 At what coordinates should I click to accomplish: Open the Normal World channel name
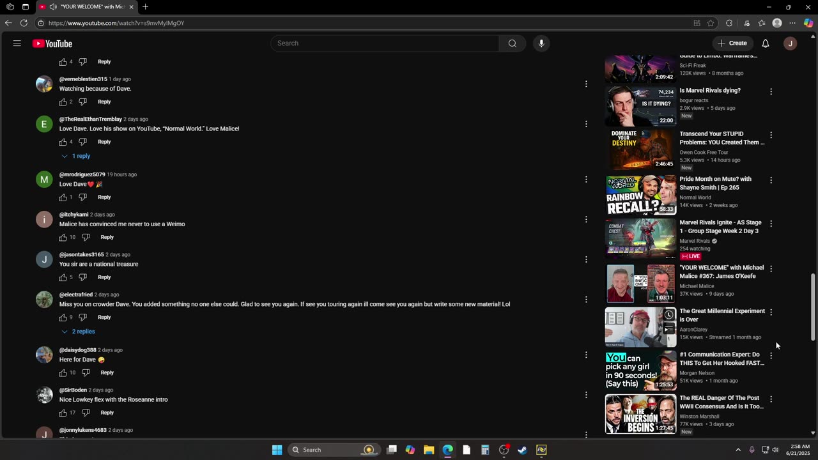695,197
